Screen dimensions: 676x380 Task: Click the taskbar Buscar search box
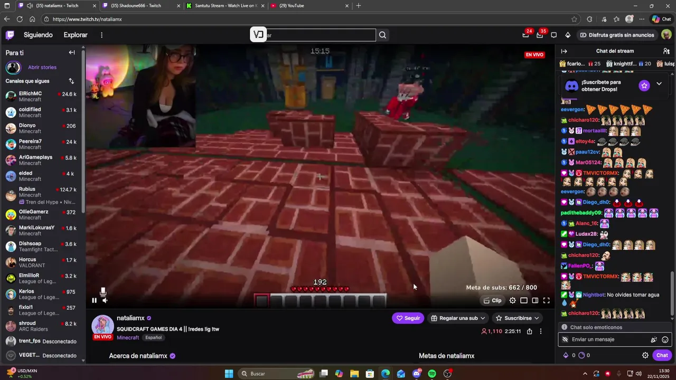click(276, 374)
